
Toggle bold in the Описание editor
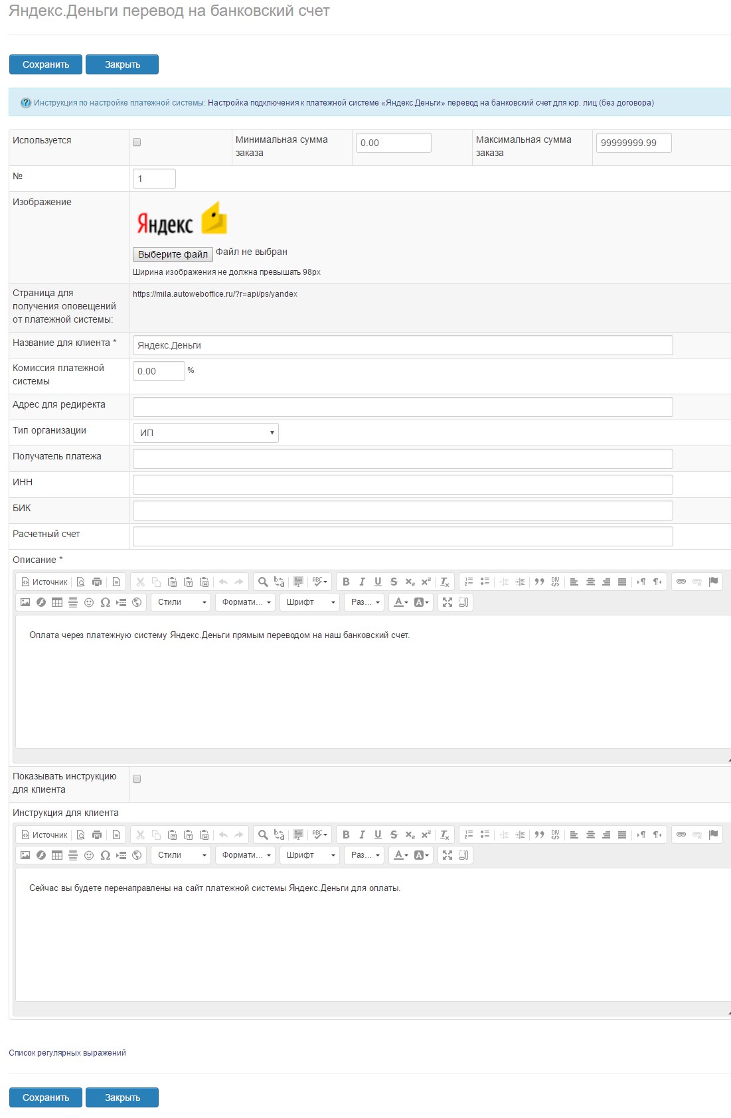(x=346, y=582)
